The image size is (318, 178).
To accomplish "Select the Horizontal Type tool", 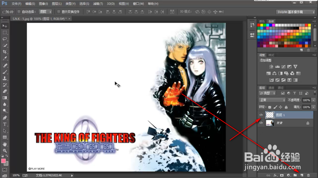I will (x=5, y=124).
